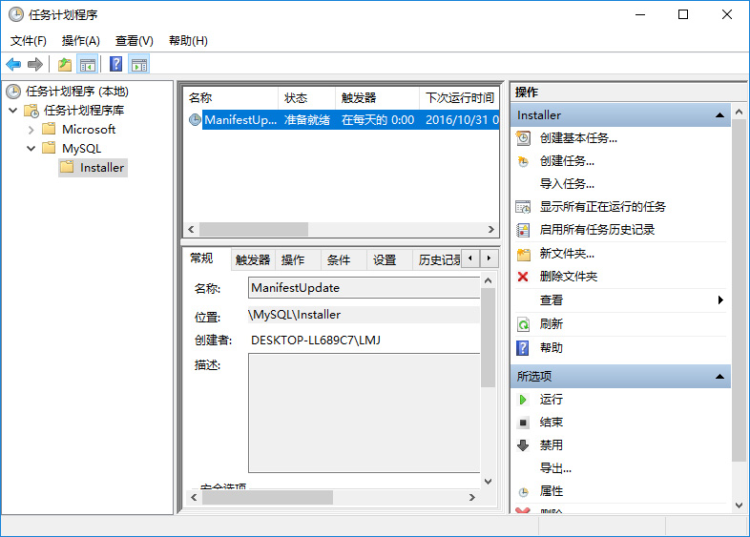Screen dimensions: 750x537
Task: Select the Installer folder in tree
Action: [101, 167]
